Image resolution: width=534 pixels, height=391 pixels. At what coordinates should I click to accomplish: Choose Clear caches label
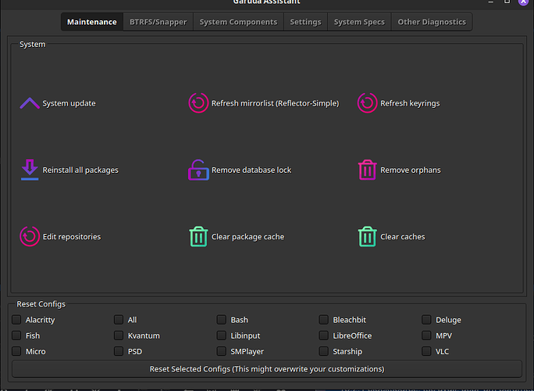coord(403,236)
